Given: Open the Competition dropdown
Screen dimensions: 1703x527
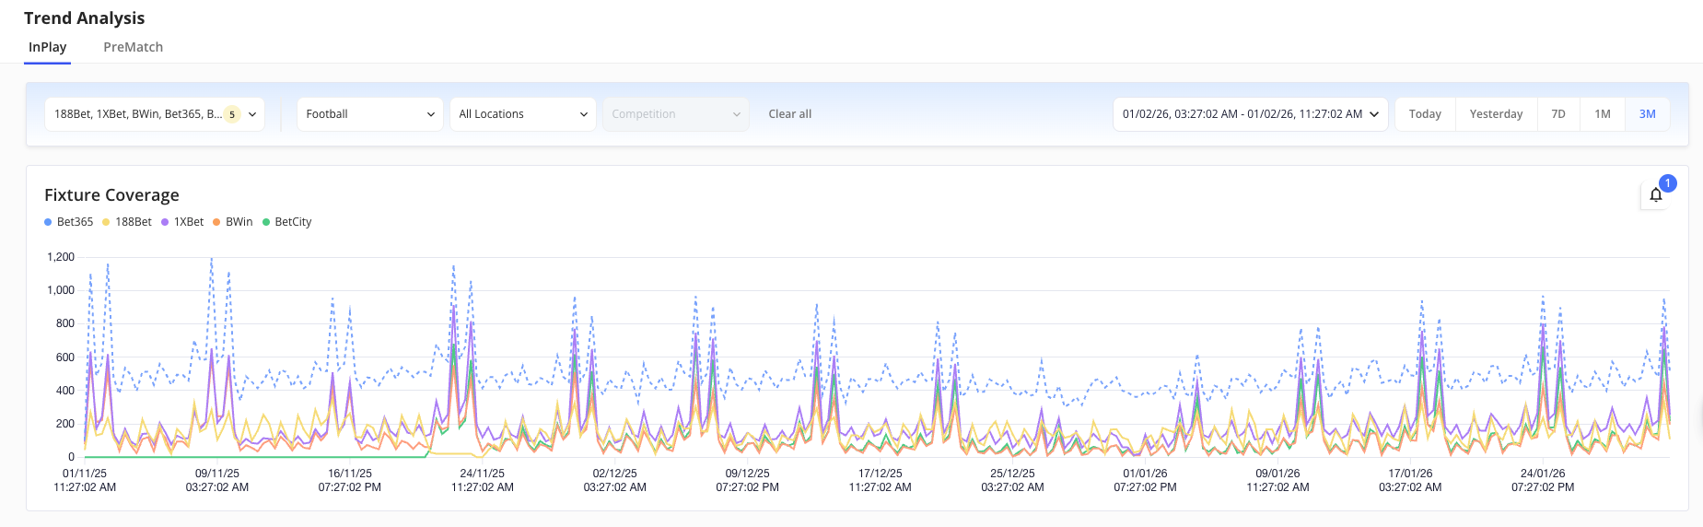Looking at the screenshot, I should pyautogui.click(x=675, y=114).
